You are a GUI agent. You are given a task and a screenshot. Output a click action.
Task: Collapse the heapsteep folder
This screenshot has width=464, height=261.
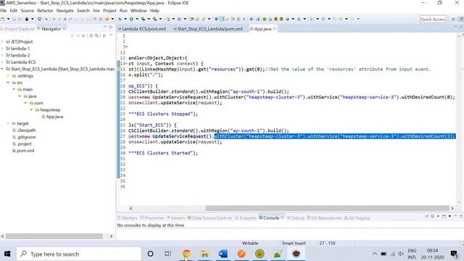[31, 109]
